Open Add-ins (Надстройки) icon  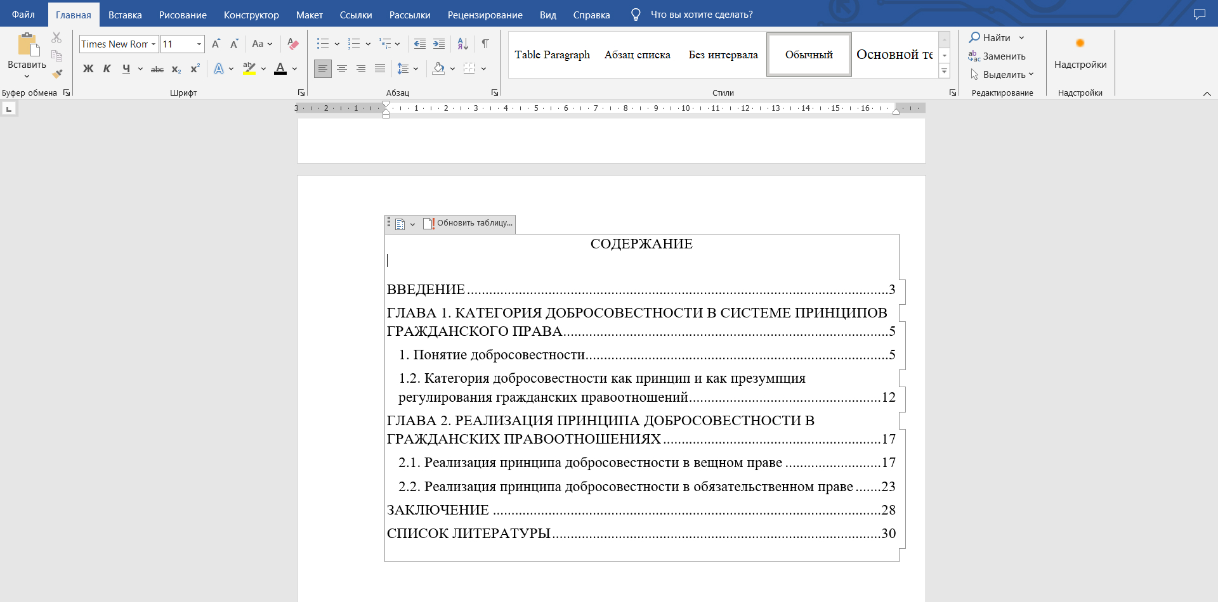[1080, 43]
